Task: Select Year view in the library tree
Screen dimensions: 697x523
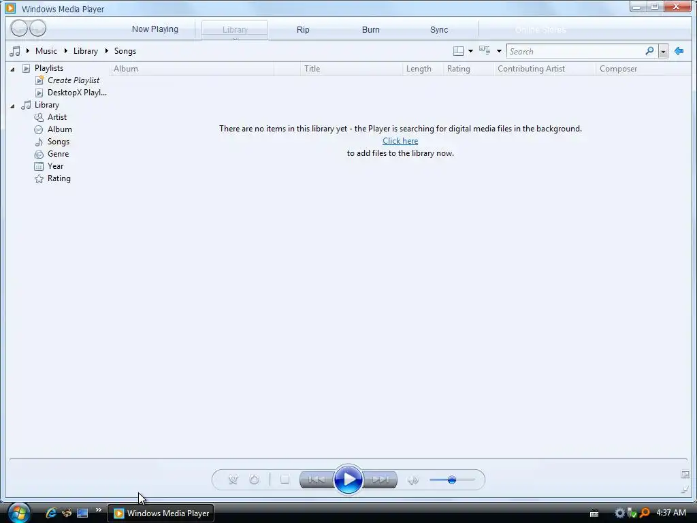Action: tap(56, 166)
